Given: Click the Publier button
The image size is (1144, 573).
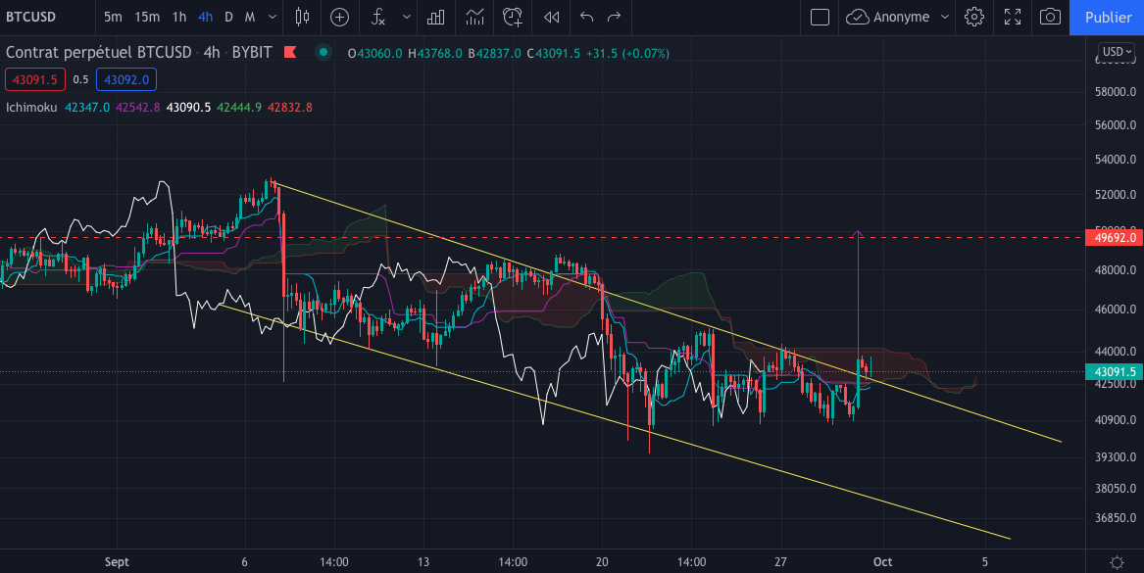Looking at the screenshot, I should point(1107,17).
